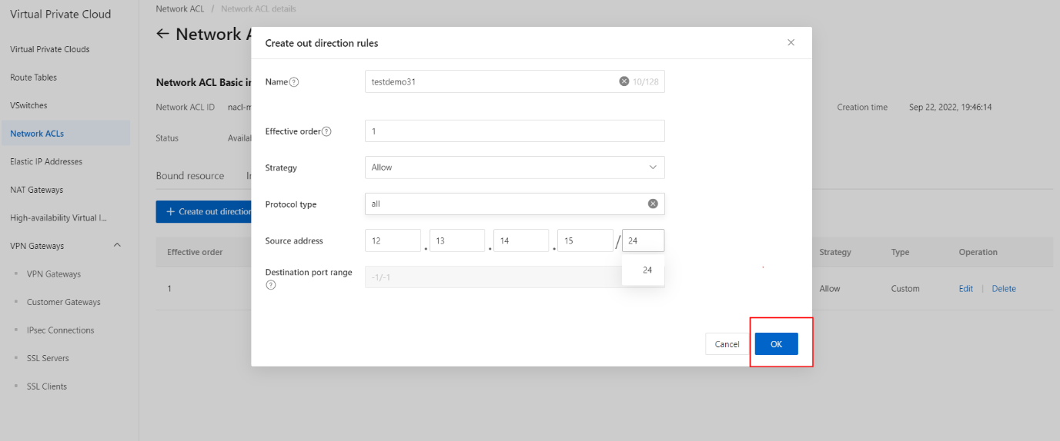The width and height of the screenshot is (1060, 441).
Task: Click the Destination port range help icon
Action: (270, 285)
